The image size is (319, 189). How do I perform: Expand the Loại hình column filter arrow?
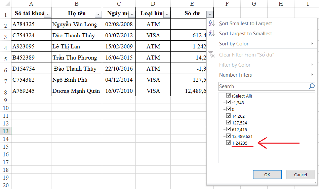coord(166,14)
